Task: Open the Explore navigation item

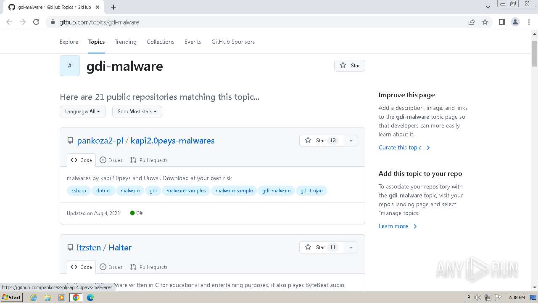Action: (x=69, y=42)
